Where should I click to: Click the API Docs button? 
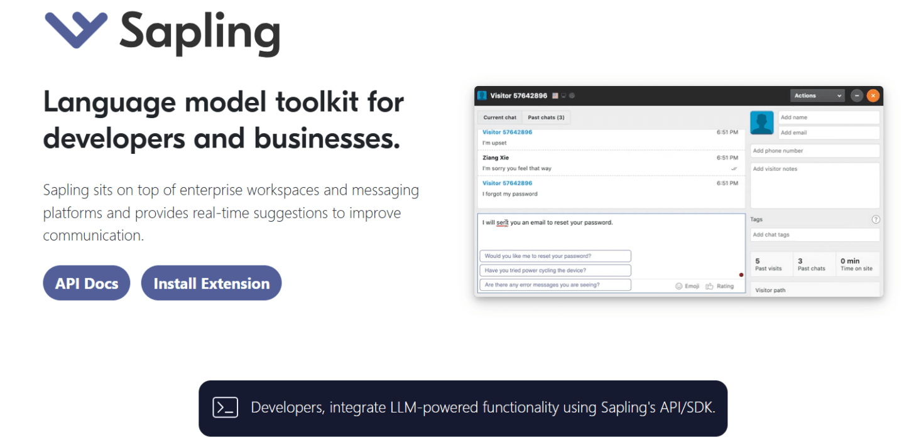click(x=86, y=283)
